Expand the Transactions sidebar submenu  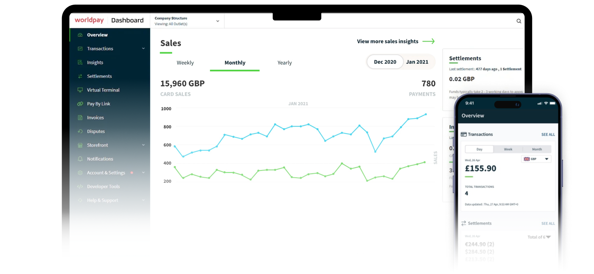click(x=143, y=49)
